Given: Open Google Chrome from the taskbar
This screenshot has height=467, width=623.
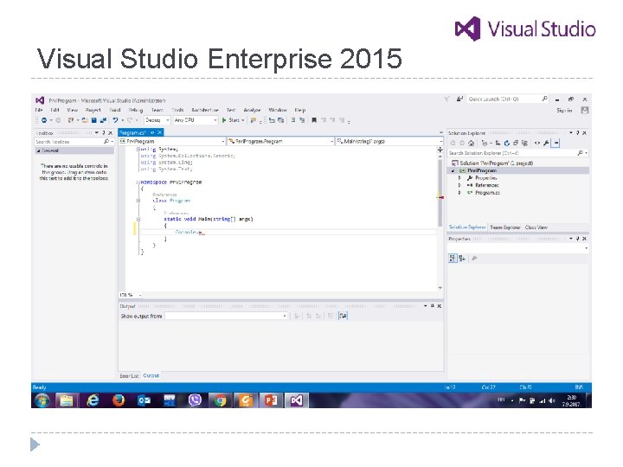Looking at the screenshot, I should [220, 400].
